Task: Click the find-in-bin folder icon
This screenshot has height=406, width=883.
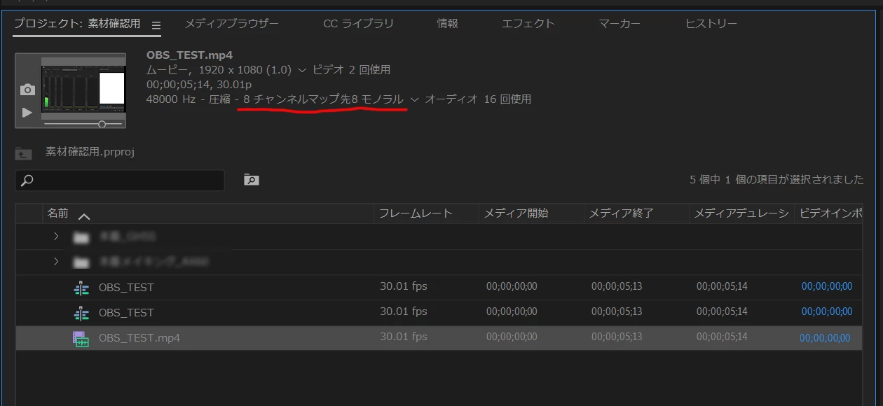Action: (x=251, y=180)
